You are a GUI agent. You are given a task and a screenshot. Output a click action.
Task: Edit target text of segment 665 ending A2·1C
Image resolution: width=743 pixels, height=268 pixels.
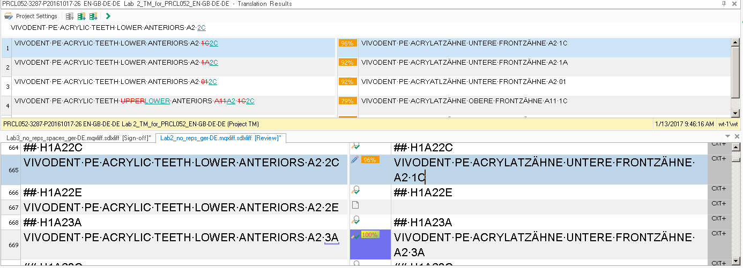click(544, 170)
